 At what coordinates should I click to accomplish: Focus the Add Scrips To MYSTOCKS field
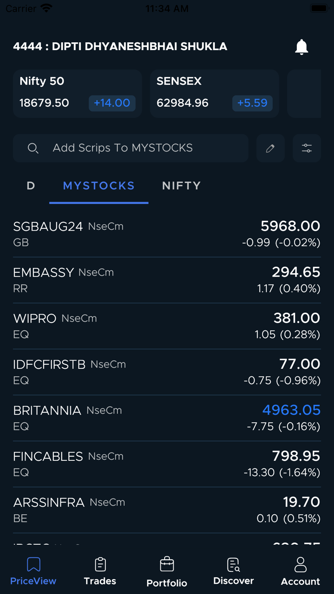coord(139,148)
